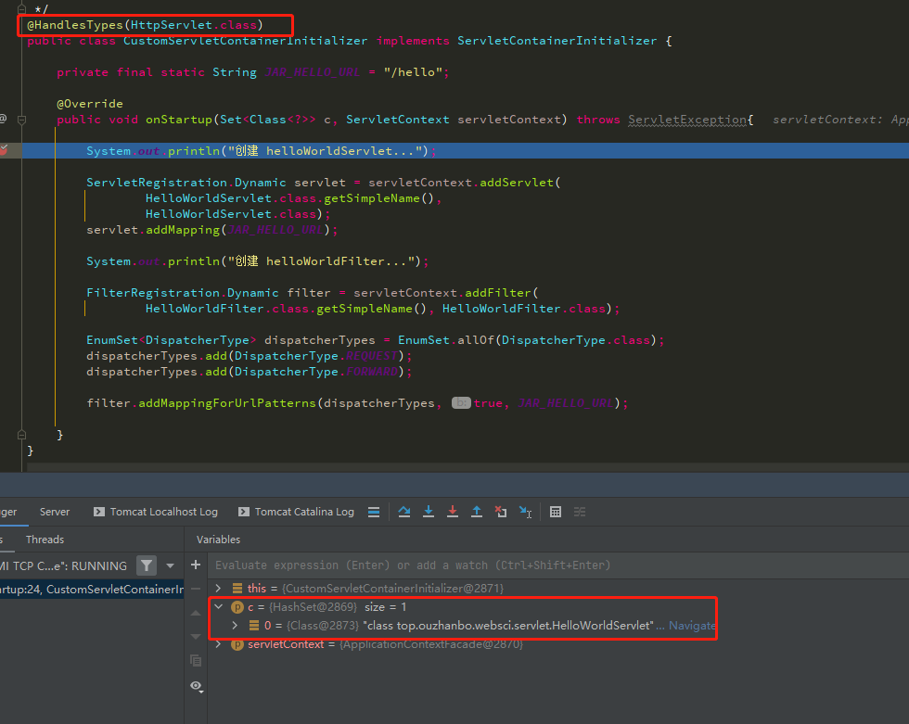Click the New Watch plus icon
Viewport: 909px width, 724px height.
196,565
